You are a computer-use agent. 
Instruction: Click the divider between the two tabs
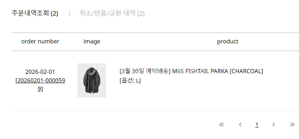tap(69, 13)
